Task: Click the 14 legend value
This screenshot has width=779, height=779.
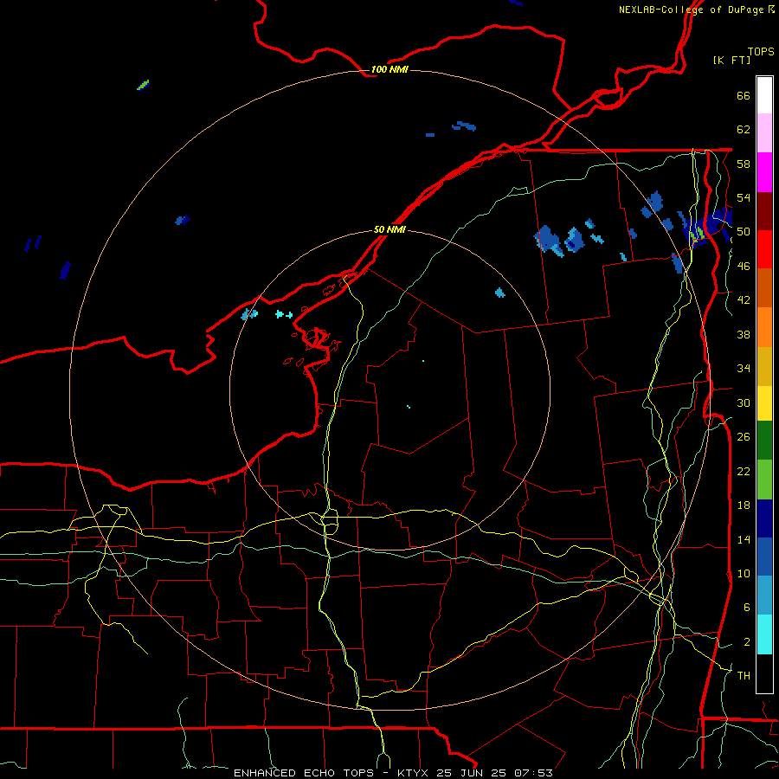Action: point(744,539)
